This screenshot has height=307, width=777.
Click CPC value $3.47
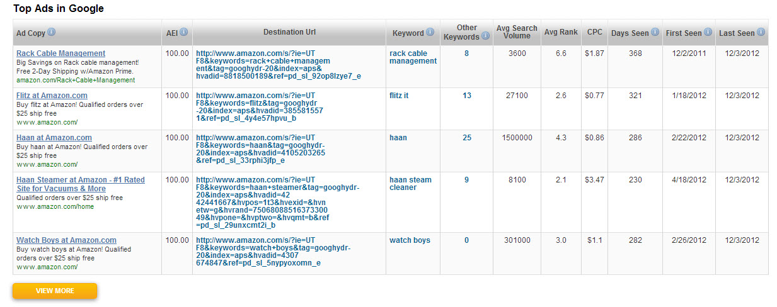(x=594, y=180)
